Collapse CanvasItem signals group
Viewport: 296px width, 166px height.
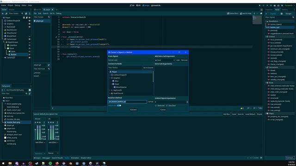click(x=266, y=67)
